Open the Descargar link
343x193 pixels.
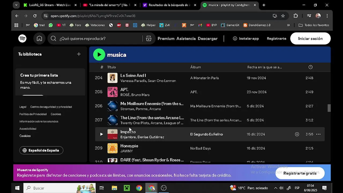(208, 39)
